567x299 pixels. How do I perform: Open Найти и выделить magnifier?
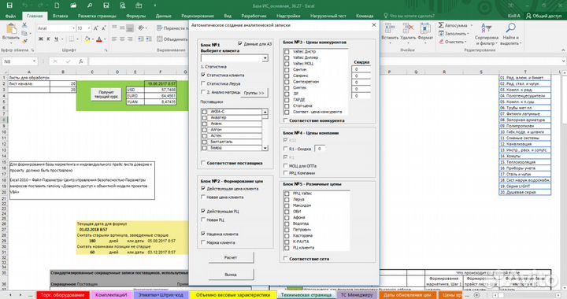[x=510, y=34]
